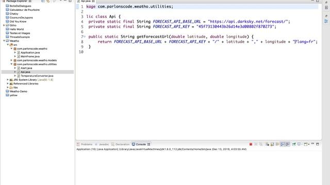Viewport: 330px width, 185px height.
Task: Click the darksky URL string on line 4
Action: coord(247,22)
